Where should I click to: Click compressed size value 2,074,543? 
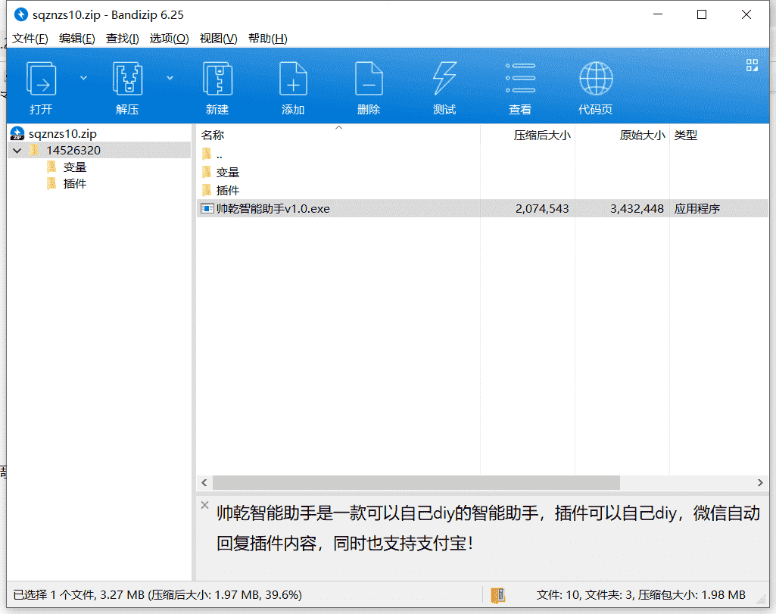tap(542, 209)
